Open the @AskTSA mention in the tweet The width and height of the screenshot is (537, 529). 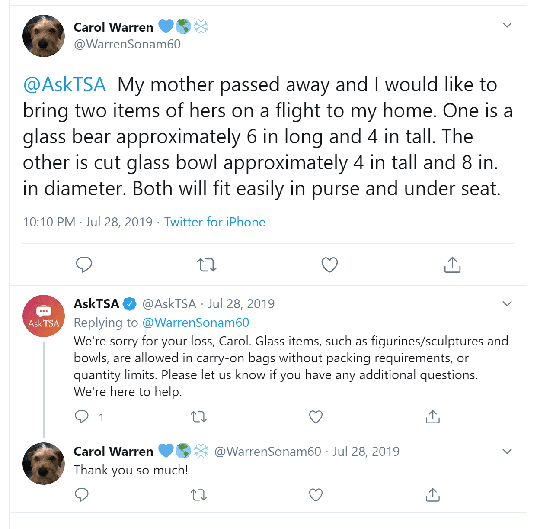(64, 85)
